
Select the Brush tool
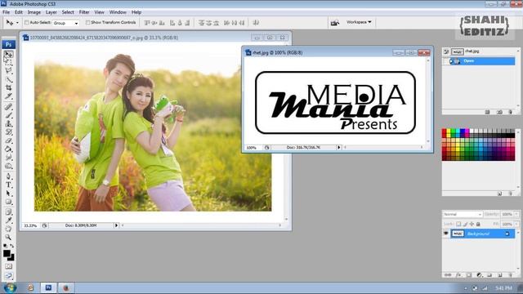click(9, 115)
